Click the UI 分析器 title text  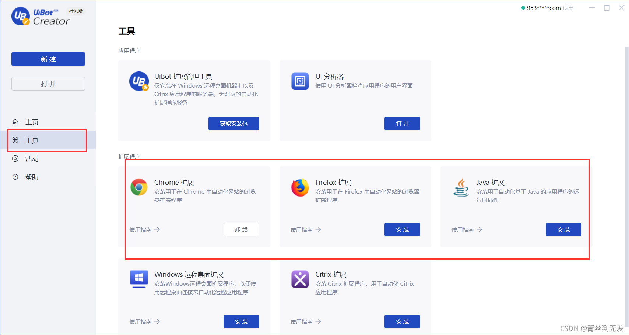329,76
